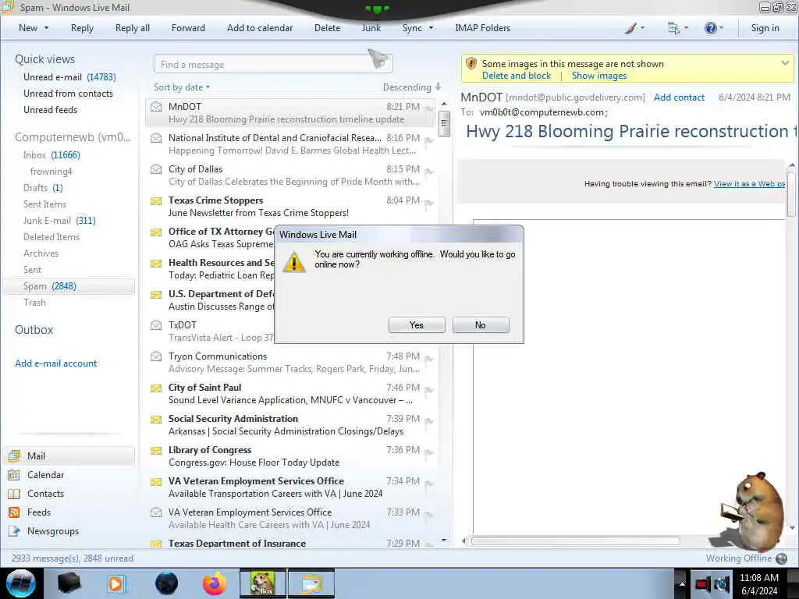Open the Sync dropdown arrow

[431, 28]
